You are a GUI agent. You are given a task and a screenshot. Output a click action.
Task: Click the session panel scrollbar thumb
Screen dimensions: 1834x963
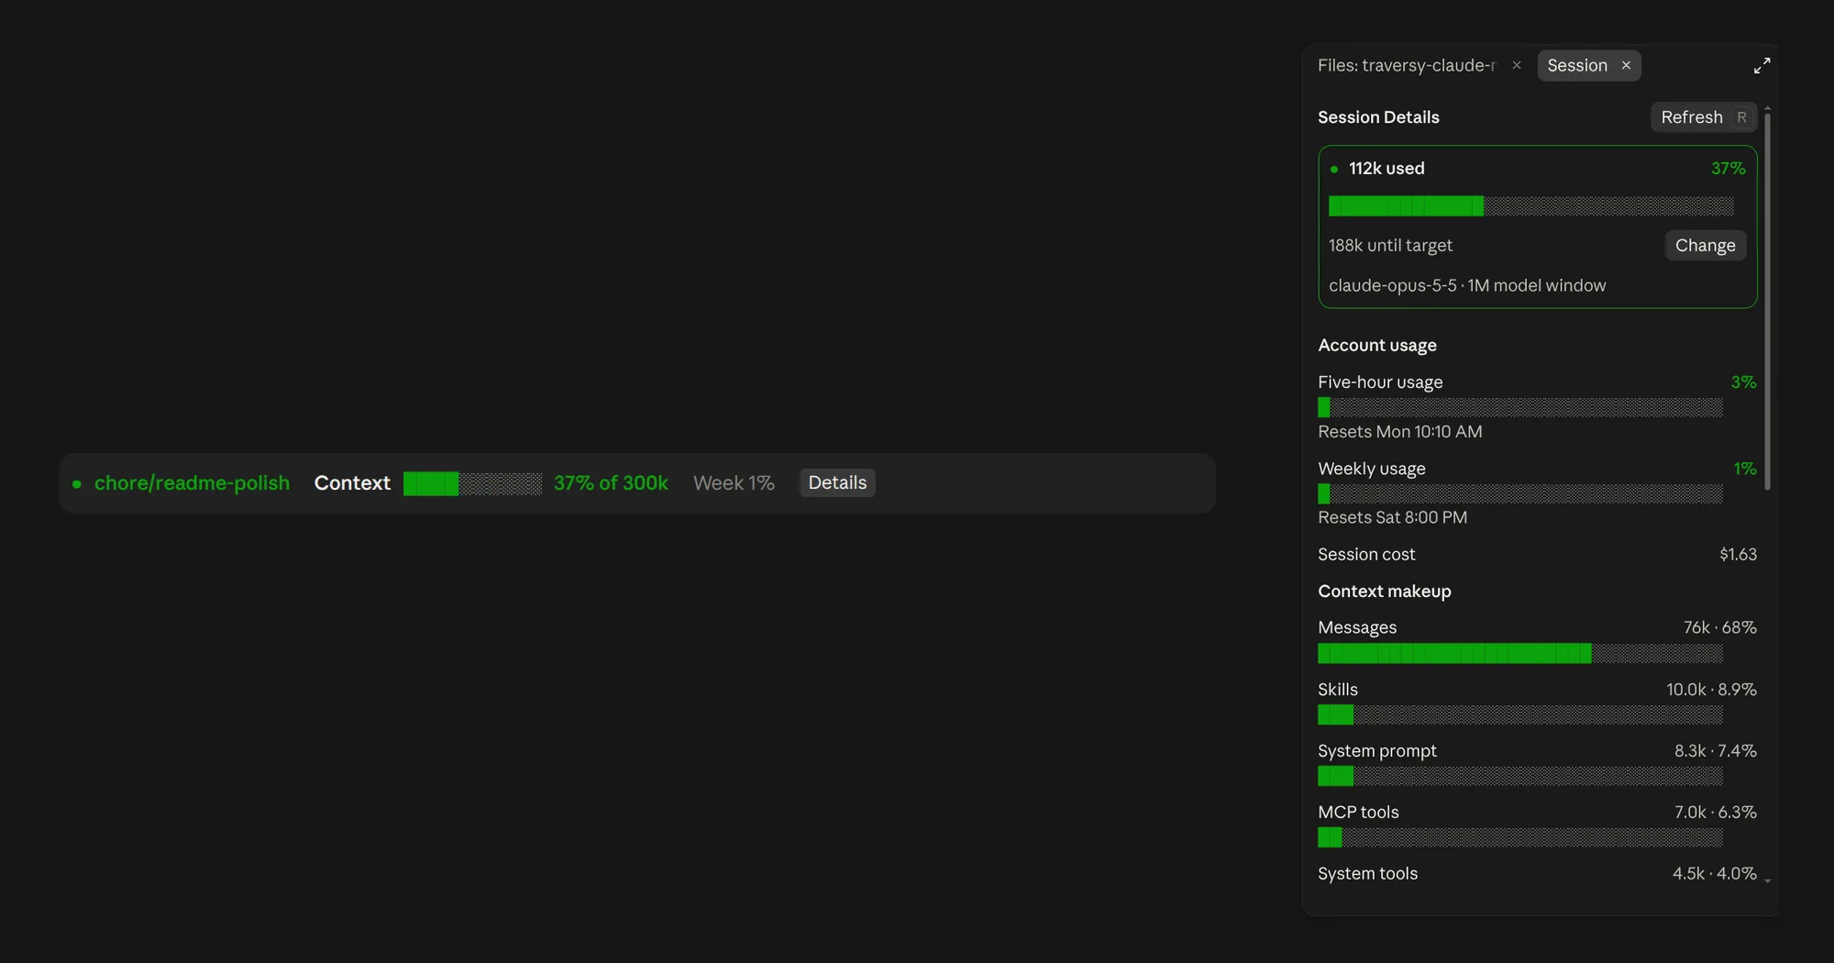pyautogui.click(x=1767, y=302)
